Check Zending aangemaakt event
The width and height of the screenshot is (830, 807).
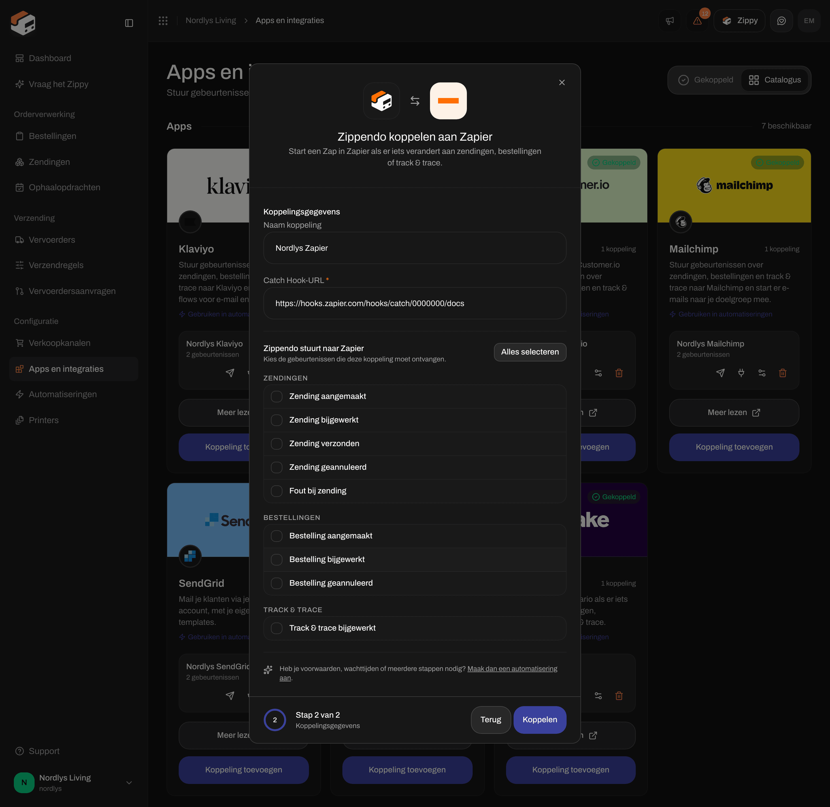(277, 396)
